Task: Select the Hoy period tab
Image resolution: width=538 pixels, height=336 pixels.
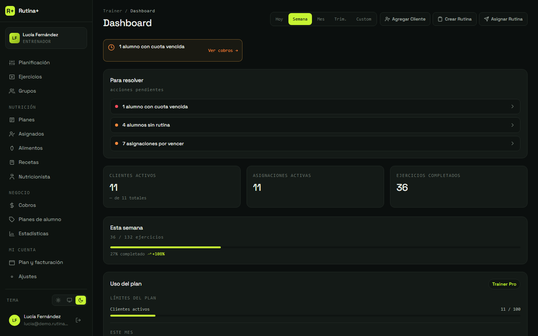Action: click(x=279, y=19)
